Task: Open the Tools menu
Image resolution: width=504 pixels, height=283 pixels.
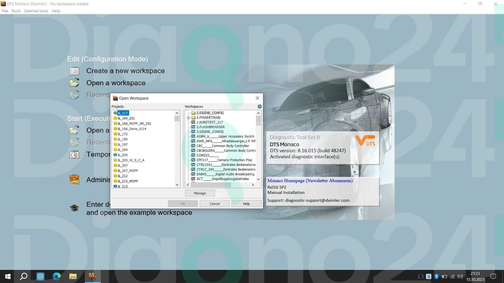Action: coord(15,11)
